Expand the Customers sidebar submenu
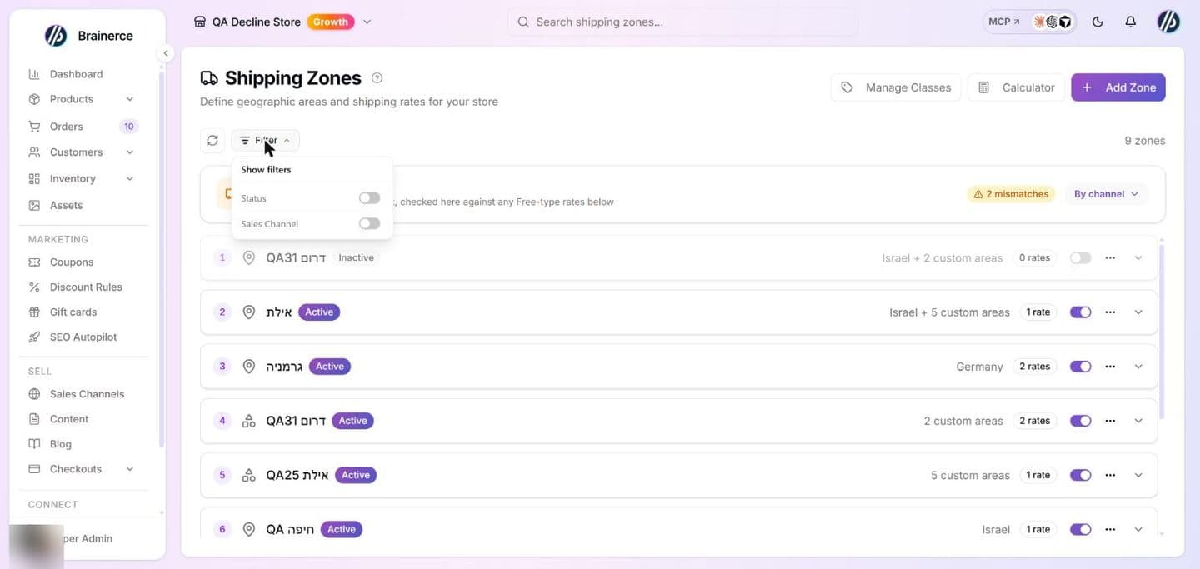Viewport: 1200px width, 569px height. coord(129,152)
